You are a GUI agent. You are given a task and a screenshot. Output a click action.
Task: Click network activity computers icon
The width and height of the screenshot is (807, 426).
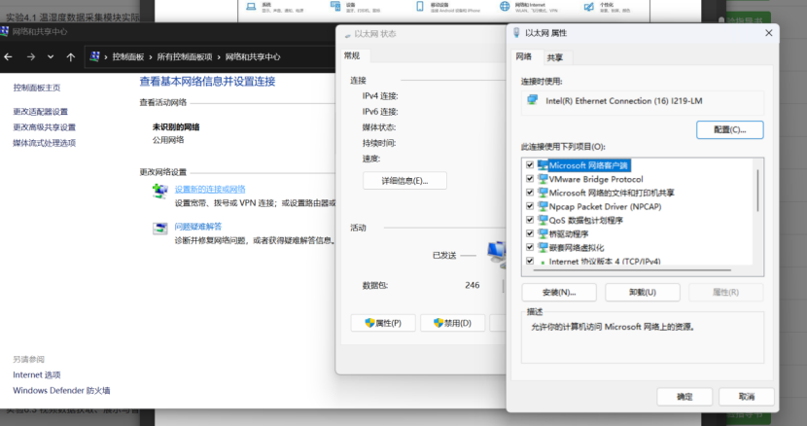[497, 254]
